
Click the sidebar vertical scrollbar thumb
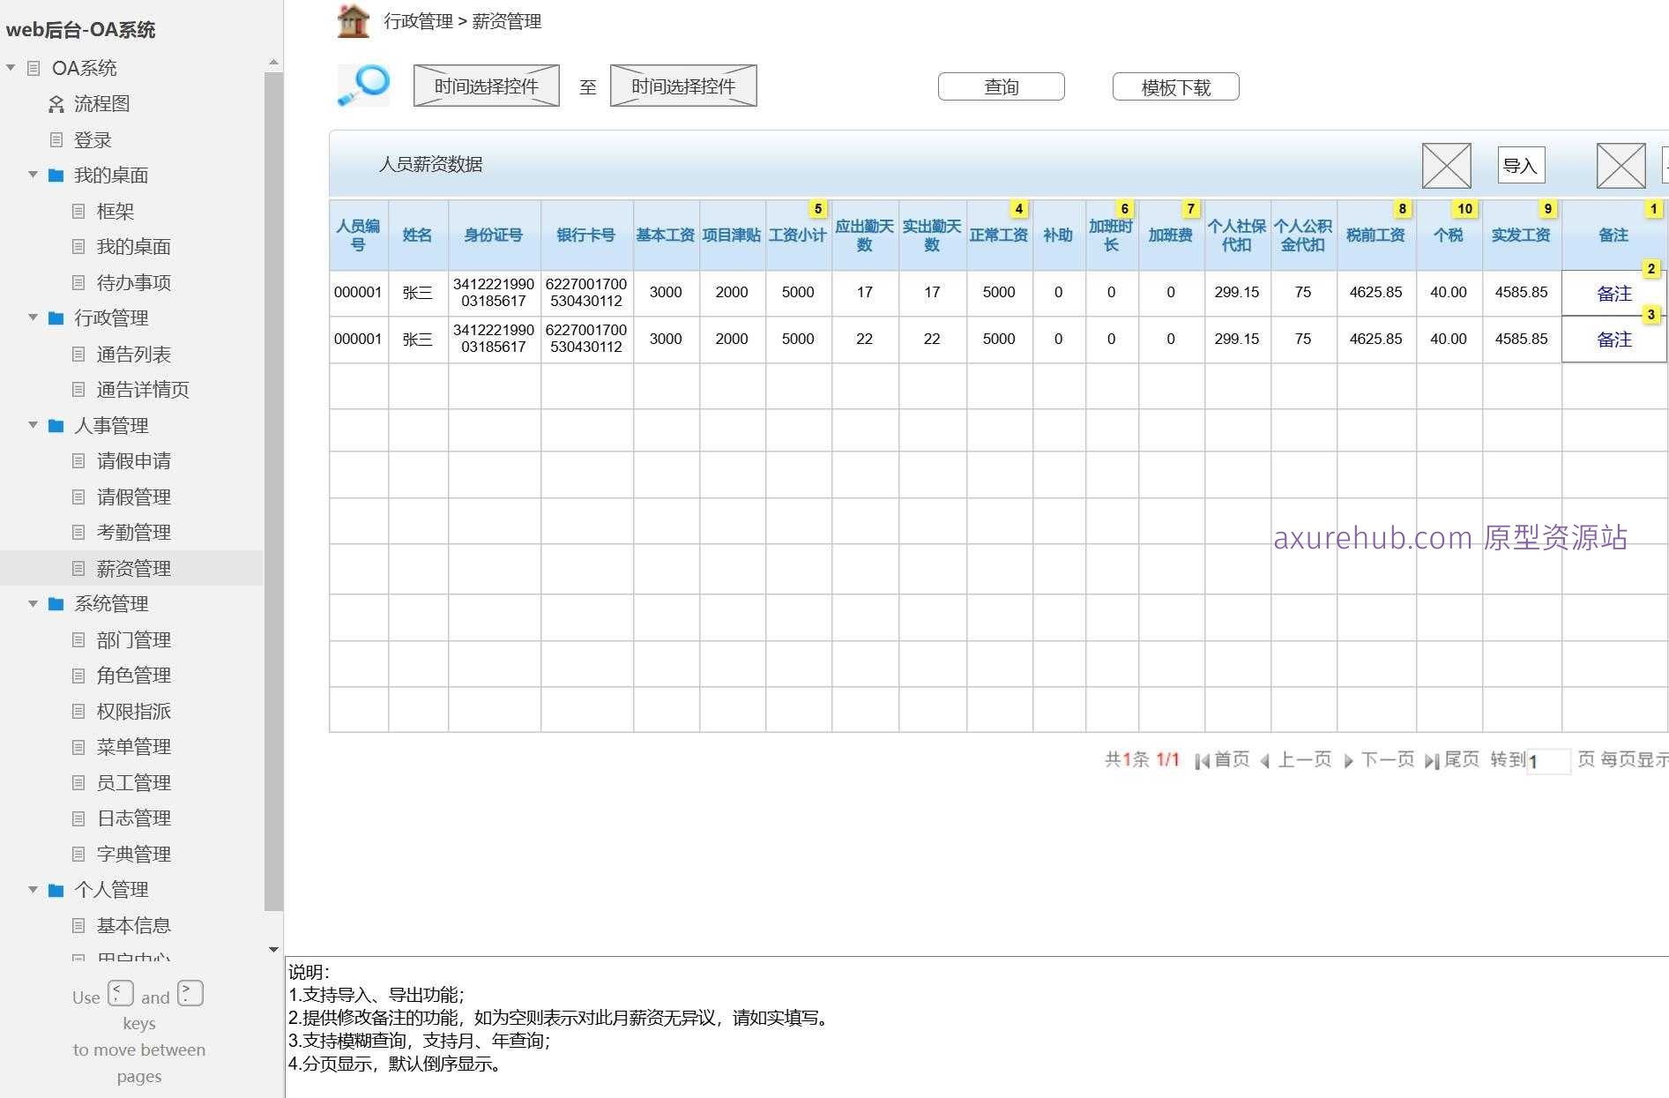[x=273, y=490]
